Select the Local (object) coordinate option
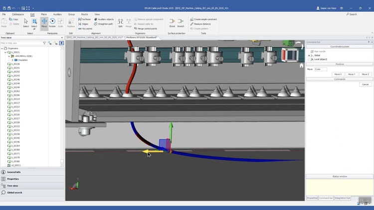Image resolution: width=374 pixels, height=210 pixels. point(310,59)
